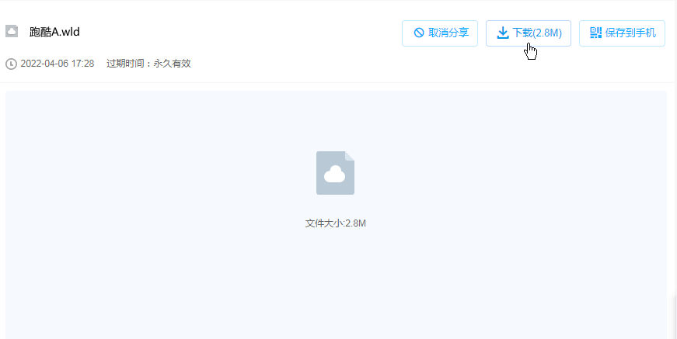The image size is (677, 339).
Task: Click the download arrow icon
Action: (503, 33)
